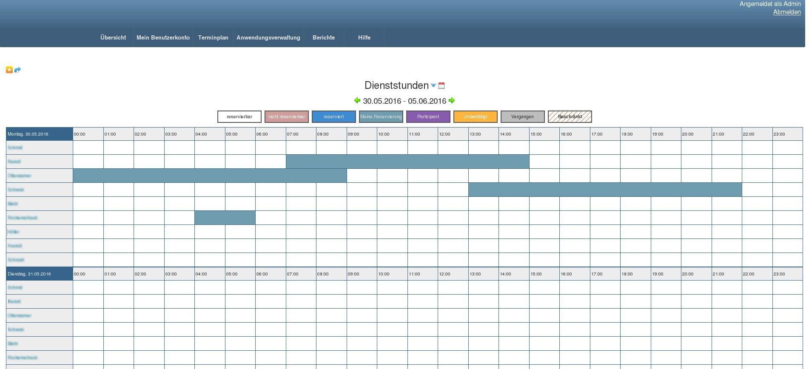809x369 pixels.
Task: Click the purple Participant legend swatch
Action: (428, 116)
